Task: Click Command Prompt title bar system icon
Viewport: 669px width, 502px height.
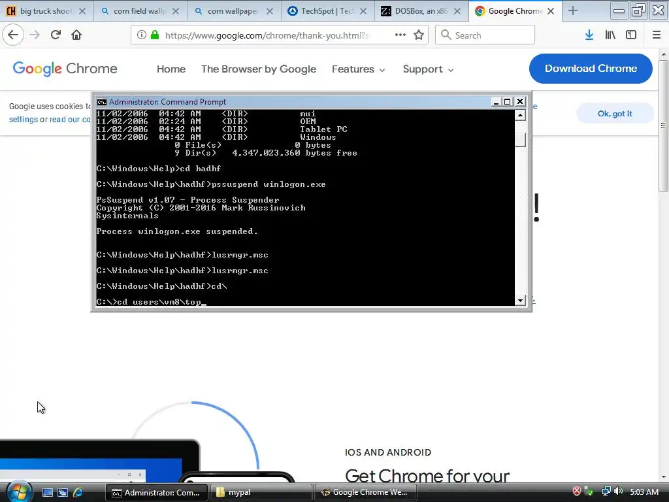Action: [x=101, y=101]
